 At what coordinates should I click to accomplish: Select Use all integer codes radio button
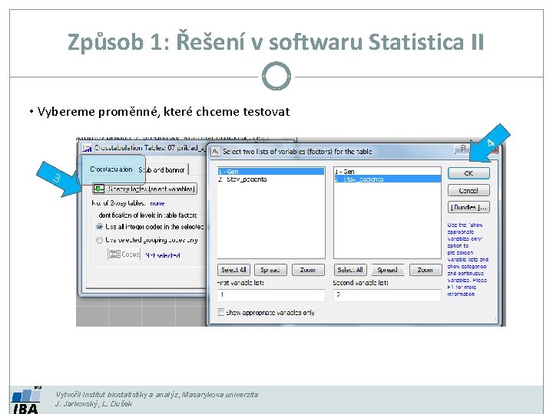click(99, 227)
